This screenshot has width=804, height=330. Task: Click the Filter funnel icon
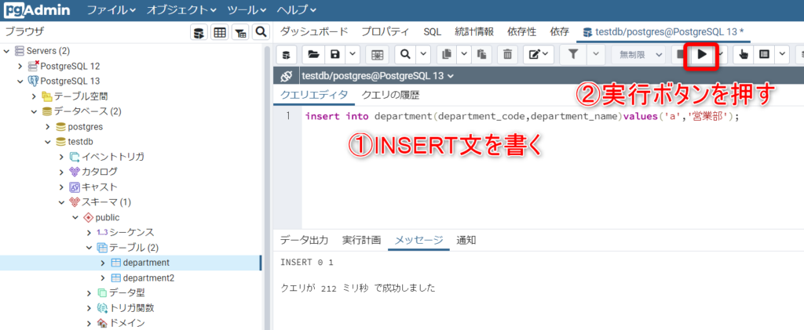(574, 54)
